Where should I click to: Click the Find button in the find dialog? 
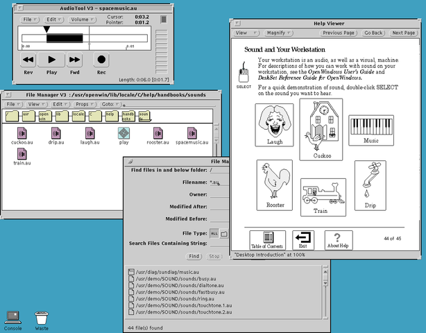click(194, 257)
